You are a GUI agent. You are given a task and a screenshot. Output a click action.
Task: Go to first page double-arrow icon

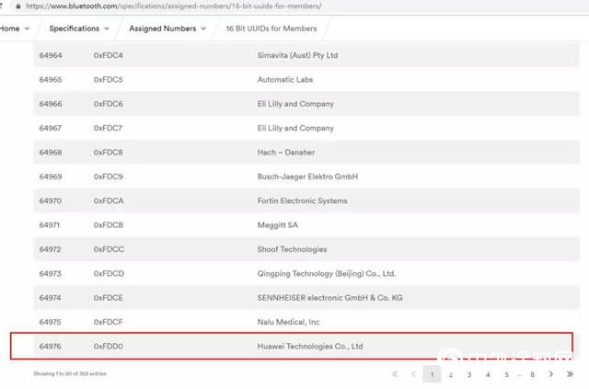[x=395, y=374]
